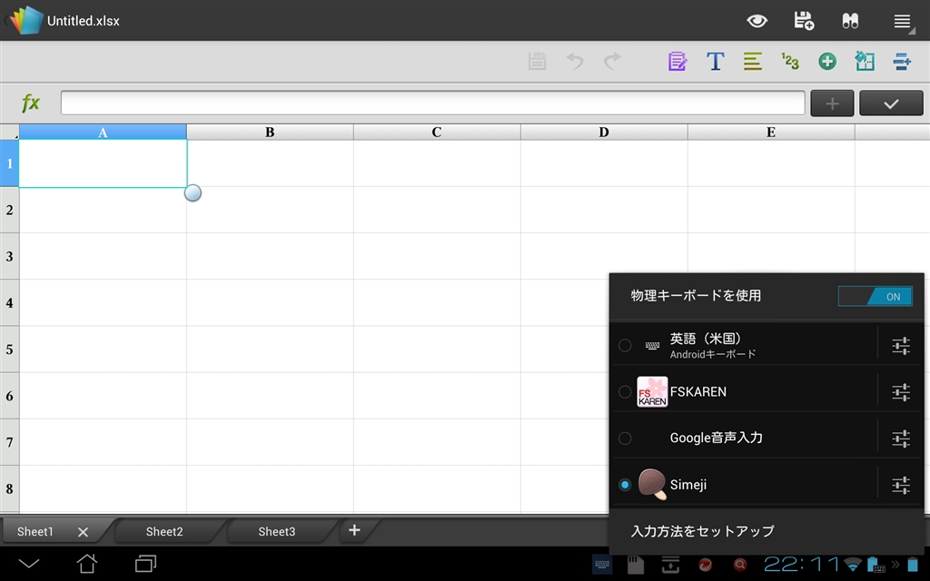This screenshot has height=581, width=930.
Task: Open the 123 number format tool
Action: pyautogui.click(x=789, y=62)
